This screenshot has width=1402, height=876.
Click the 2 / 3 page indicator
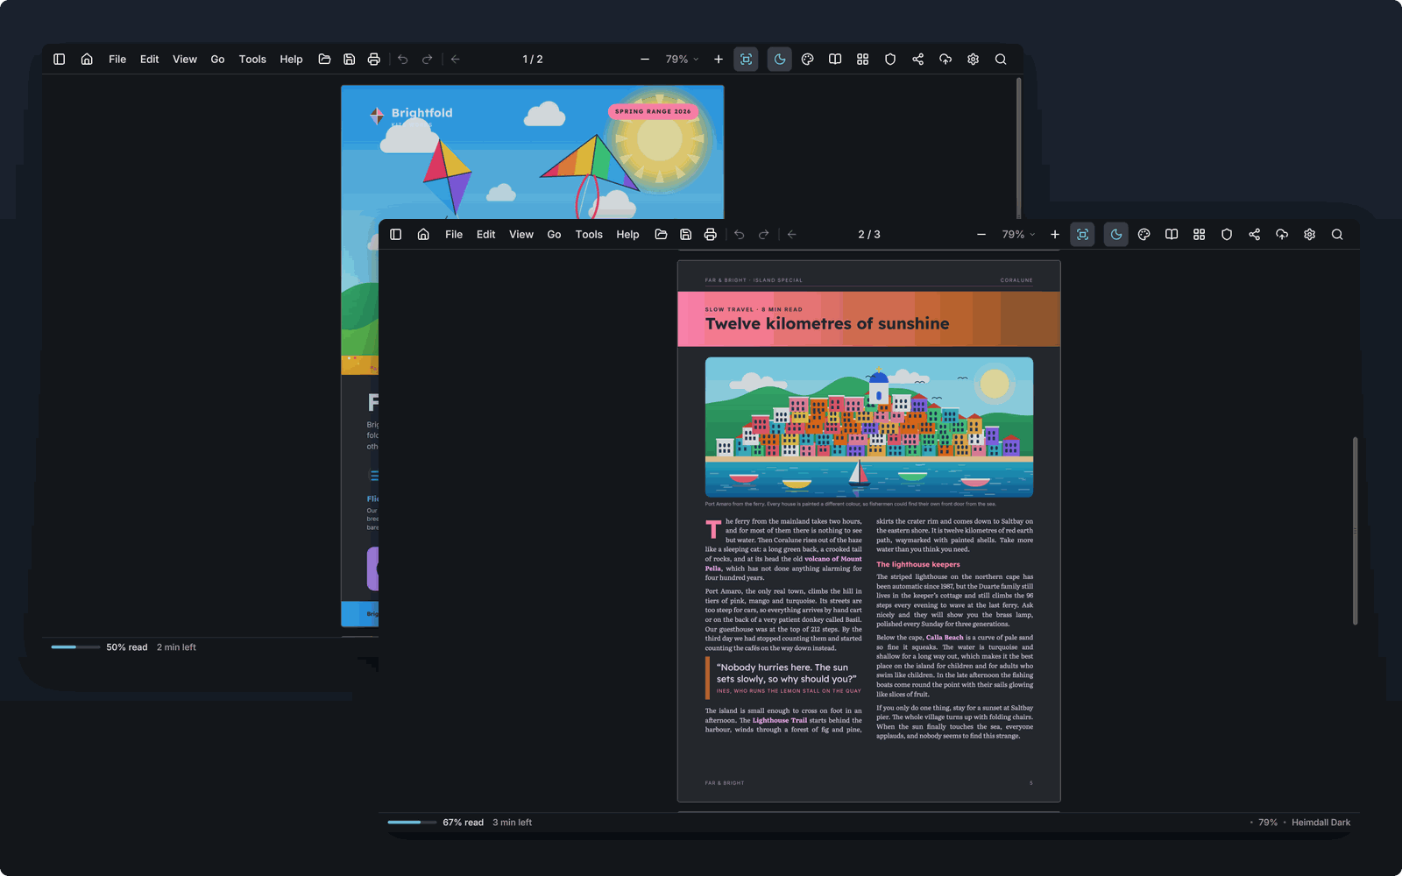click(869, 235)
